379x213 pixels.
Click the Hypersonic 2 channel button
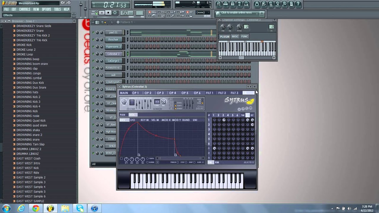113,47
